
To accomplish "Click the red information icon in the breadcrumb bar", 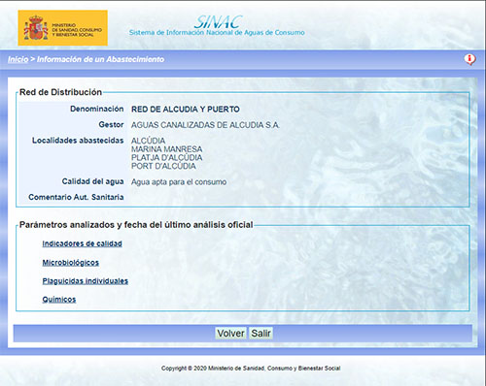I will (x=469, y=59).
